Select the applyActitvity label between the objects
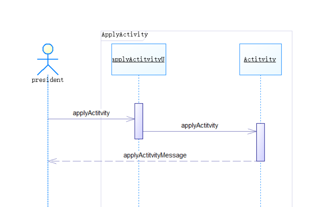Image resolution: width=320 pixels, height=207 pixels. 199,126
